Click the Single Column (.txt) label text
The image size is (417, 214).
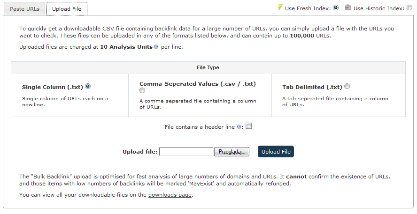point(52,87)
